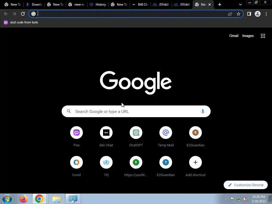The image size is (272, 204).
Task: Open the side panel icon
Action: click(249, 14)
